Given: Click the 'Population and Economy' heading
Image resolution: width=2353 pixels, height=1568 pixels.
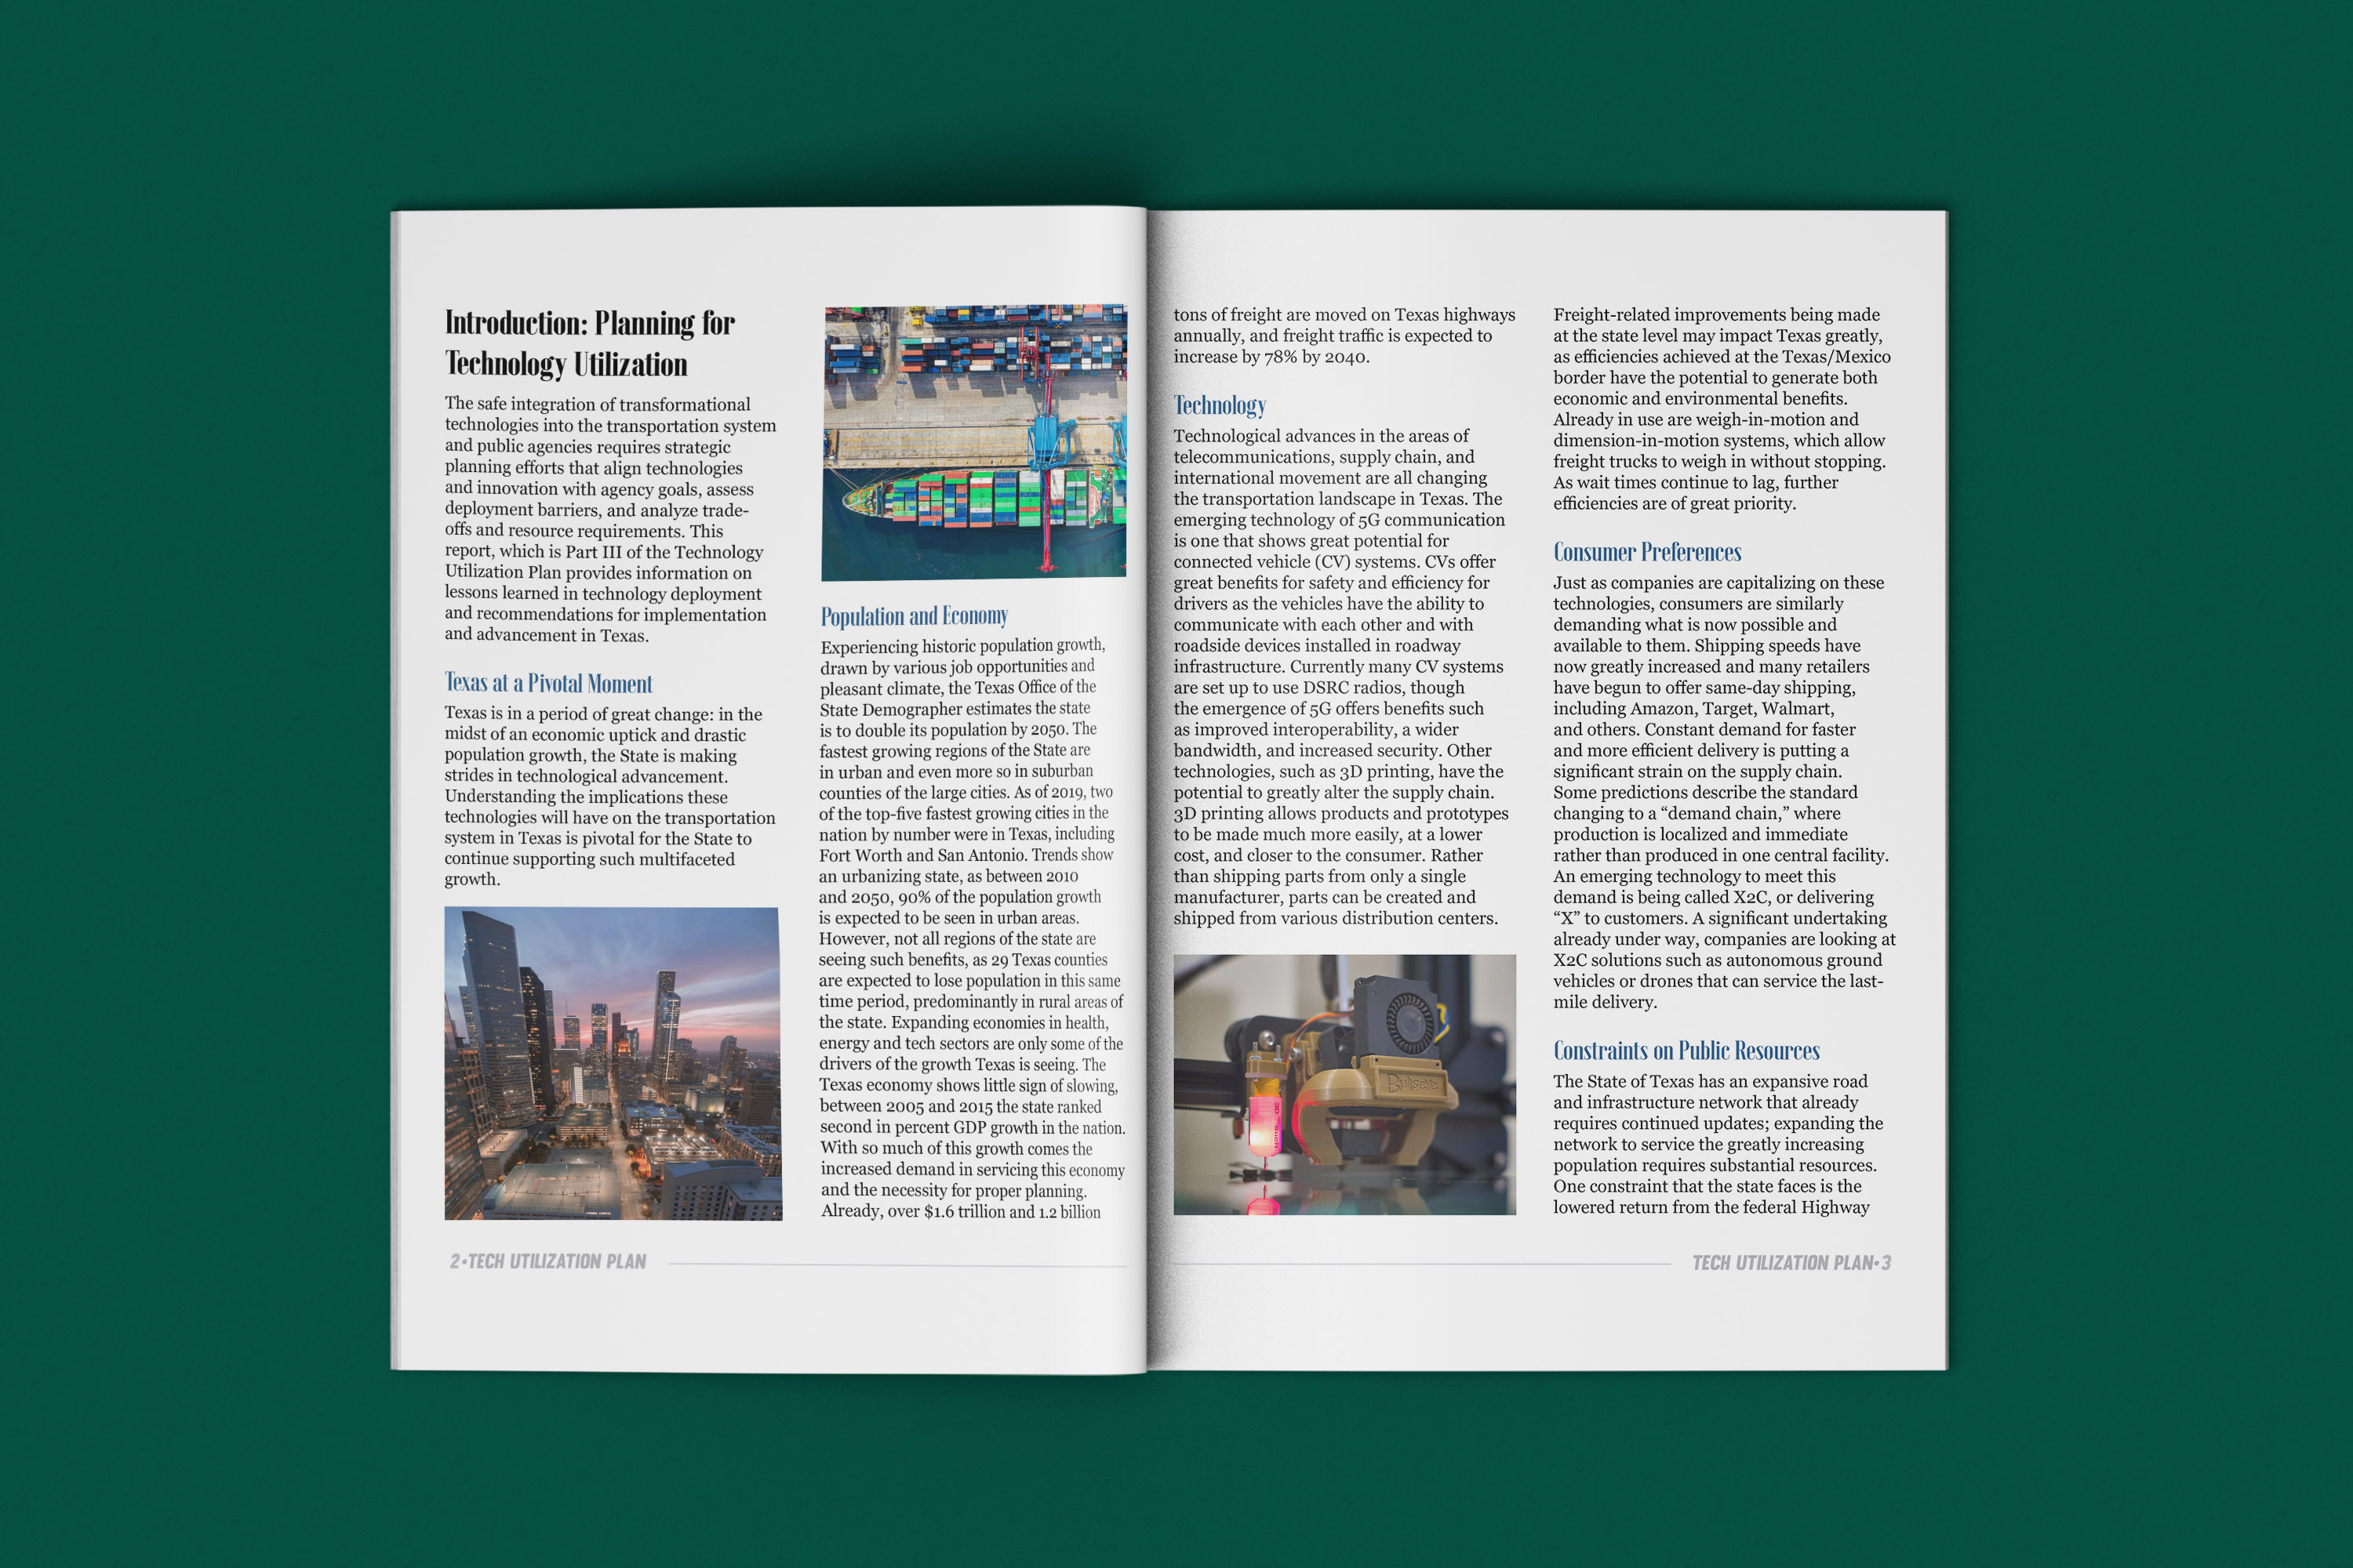Looking at the screenshot, I should coord(915,616).
